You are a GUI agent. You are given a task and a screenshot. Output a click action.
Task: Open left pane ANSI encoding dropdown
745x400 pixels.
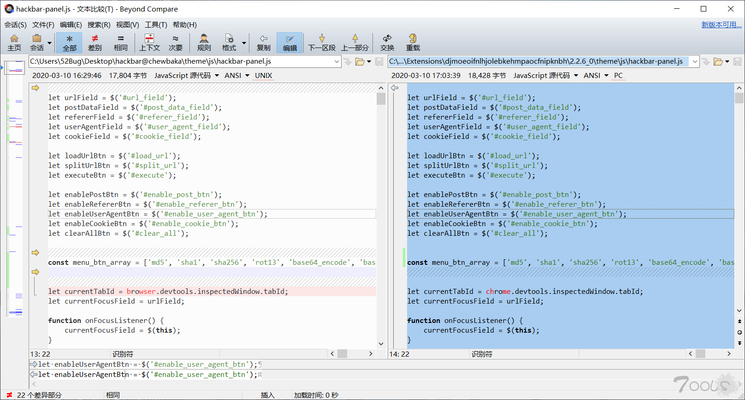click(237, 75)
